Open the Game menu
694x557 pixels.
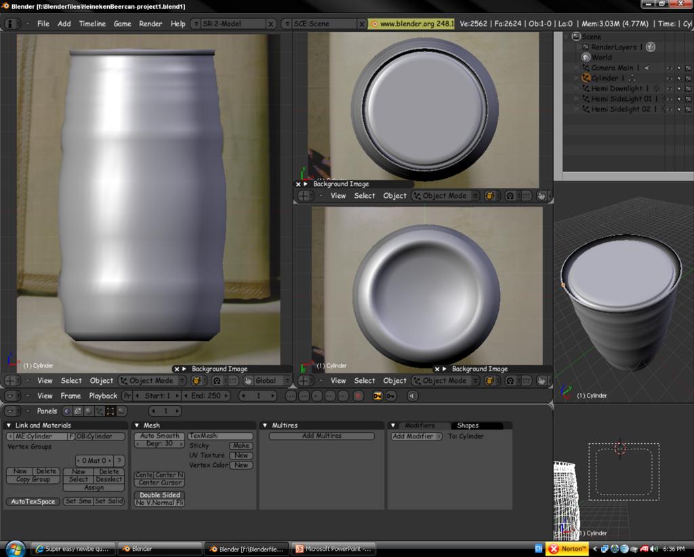tap(122, 24)
